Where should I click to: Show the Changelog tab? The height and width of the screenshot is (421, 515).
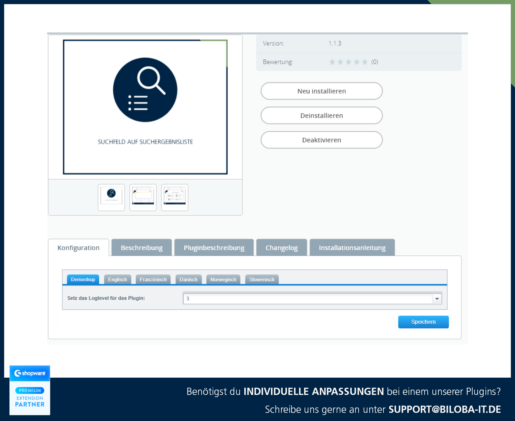[x=281, y=248]
